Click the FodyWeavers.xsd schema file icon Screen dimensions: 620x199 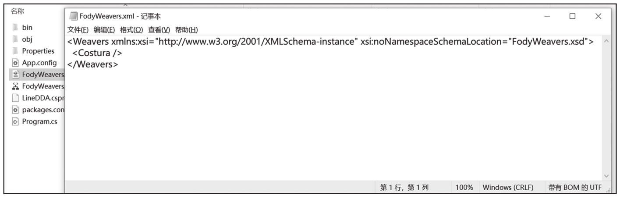pyautogui.click(x=15, y=86)
